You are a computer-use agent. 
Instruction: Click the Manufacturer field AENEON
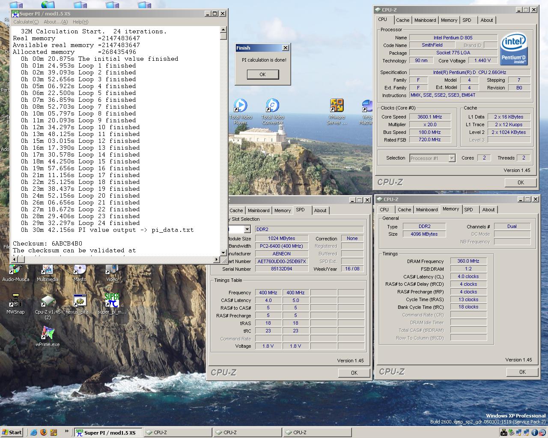coord(281,254)
